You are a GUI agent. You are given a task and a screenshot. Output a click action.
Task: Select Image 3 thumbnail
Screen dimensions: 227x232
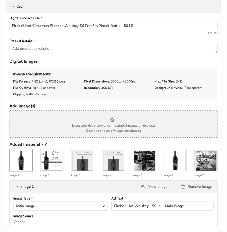click(83, 160)
